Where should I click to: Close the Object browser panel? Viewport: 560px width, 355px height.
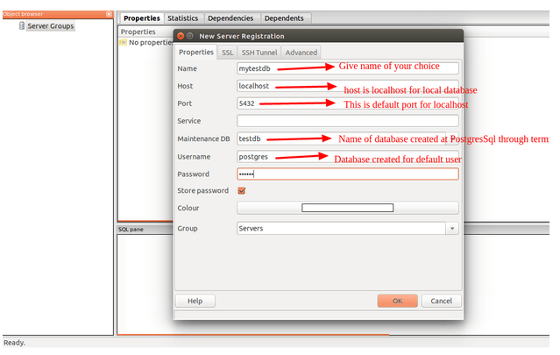tap(109, 14)
